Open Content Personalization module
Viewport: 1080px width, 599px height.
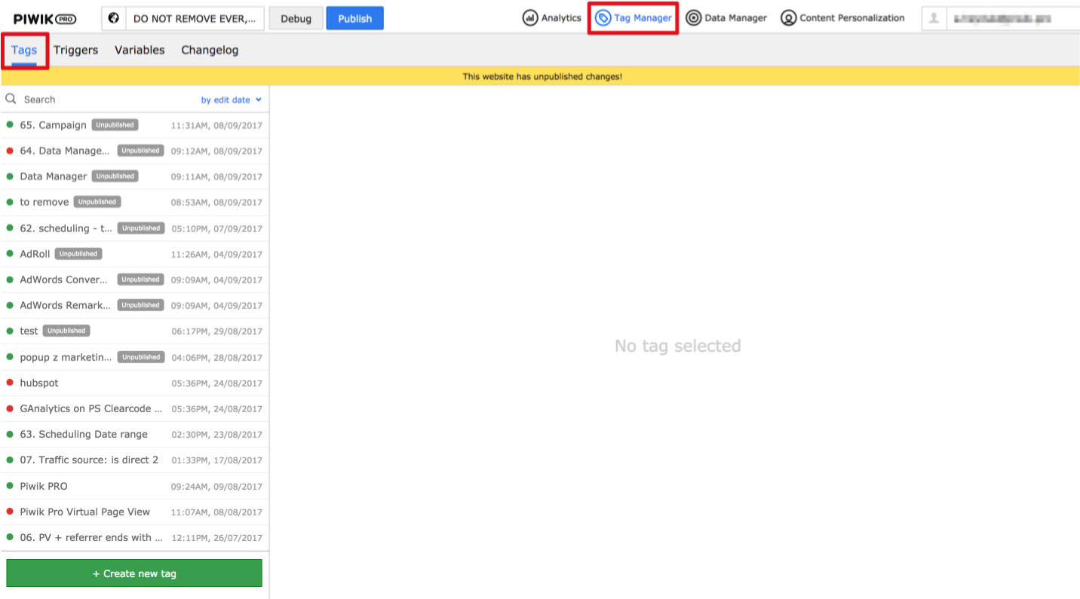pos(842,18)
